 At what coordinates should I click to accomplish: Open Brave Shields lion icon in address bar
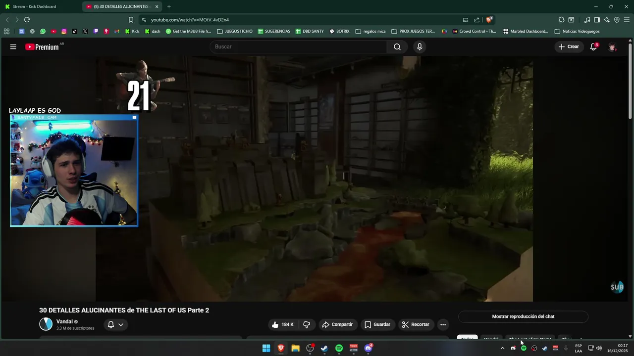(489, 20)
